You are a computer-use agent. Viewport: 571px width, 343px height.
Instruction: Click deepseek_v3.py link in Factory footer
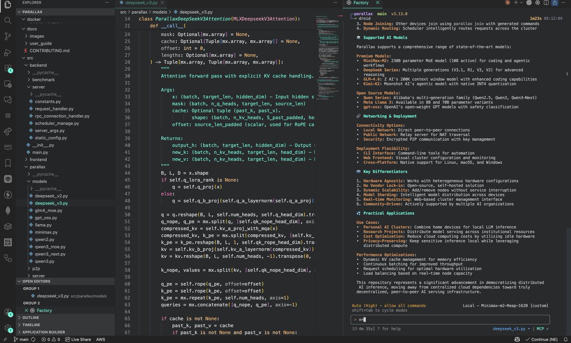(x=509, y=328)
